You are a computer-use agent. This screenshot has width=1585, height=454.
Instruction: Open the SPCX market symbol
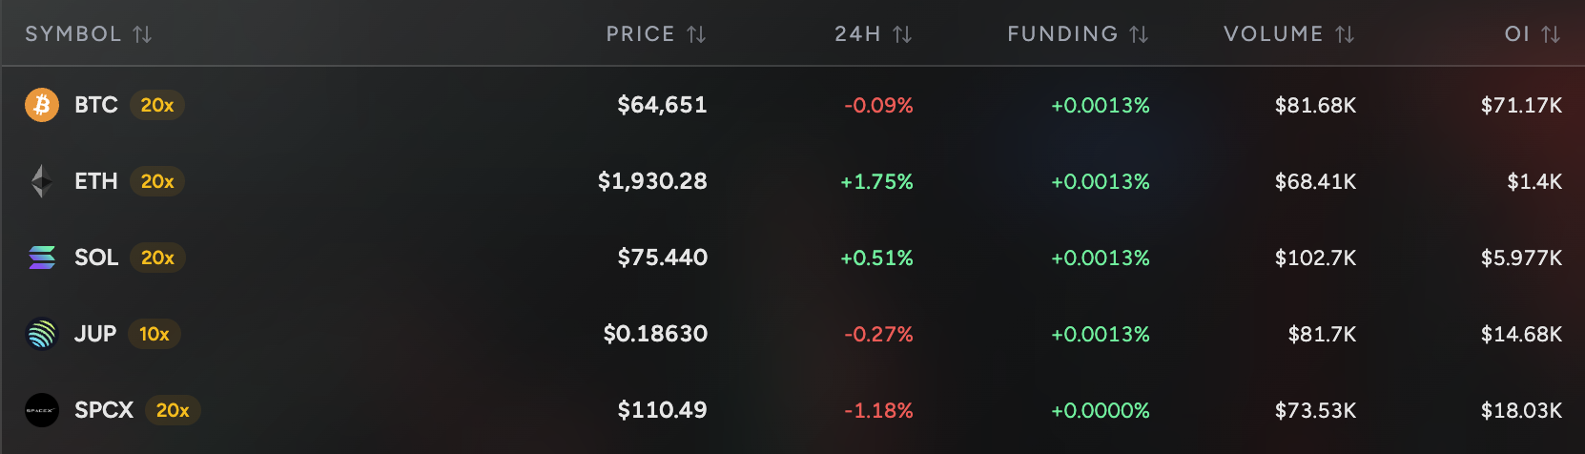coord(104,410)
